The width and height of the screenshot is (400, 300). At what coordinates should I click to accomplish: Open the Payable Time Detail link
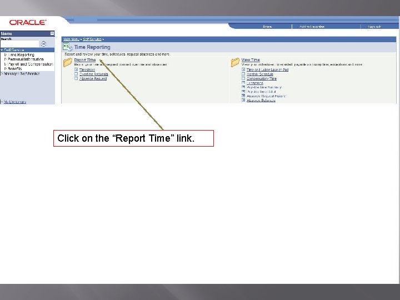coord(261,92)
